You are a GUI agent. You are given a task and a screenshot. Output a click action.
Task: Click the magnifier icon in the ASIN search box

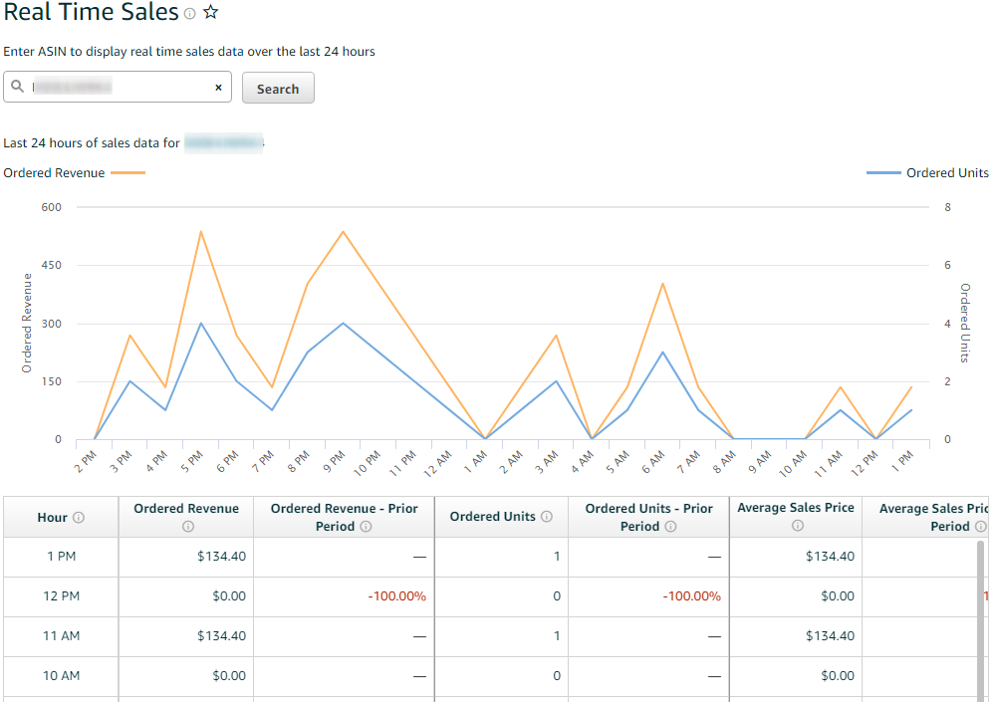click(18, 87)
